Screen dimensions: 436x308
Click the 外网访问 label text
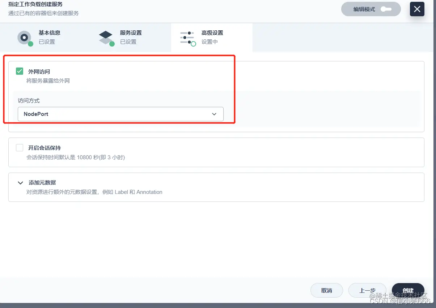click(39, 71)
